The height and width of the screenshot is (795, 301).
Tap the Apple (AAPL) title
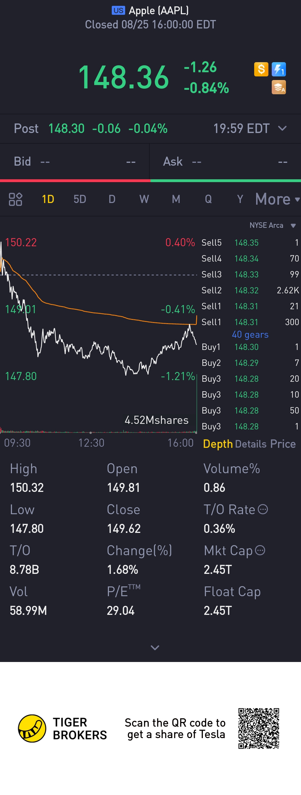pyautogui.click(x=159, y=11)
